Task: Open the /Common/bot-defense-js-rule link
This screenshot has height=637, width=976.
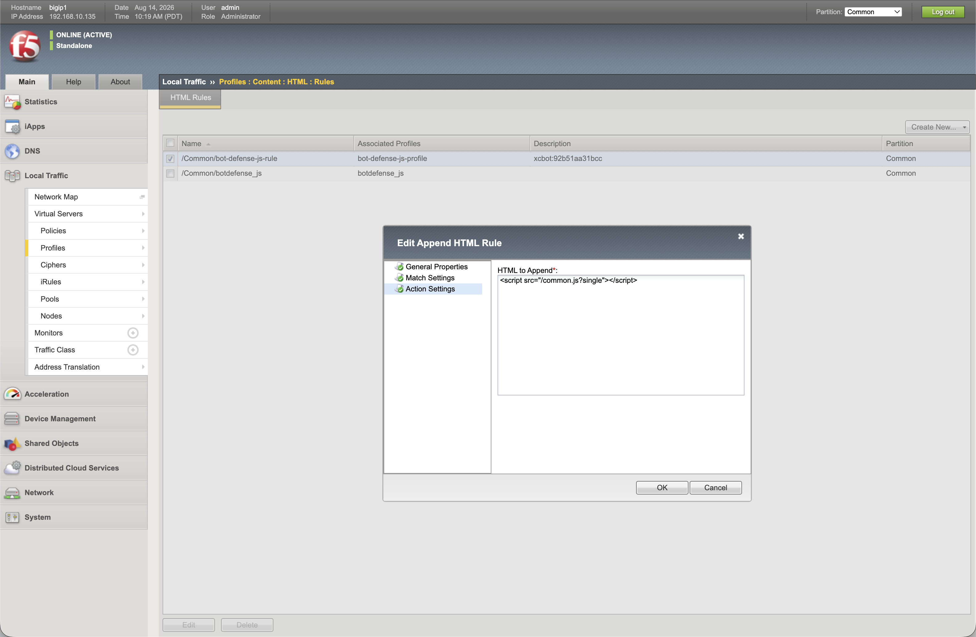Action: pyautogui.click(x=229, y=159)
